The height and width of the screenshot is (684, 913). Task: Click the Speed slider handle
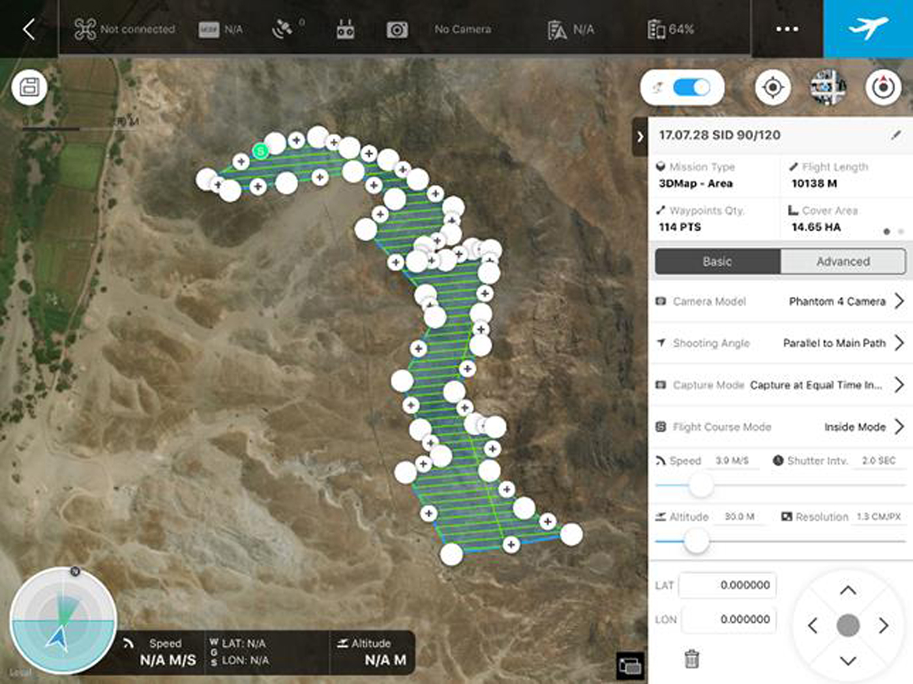pyautogui.click(x=701, y=485)
